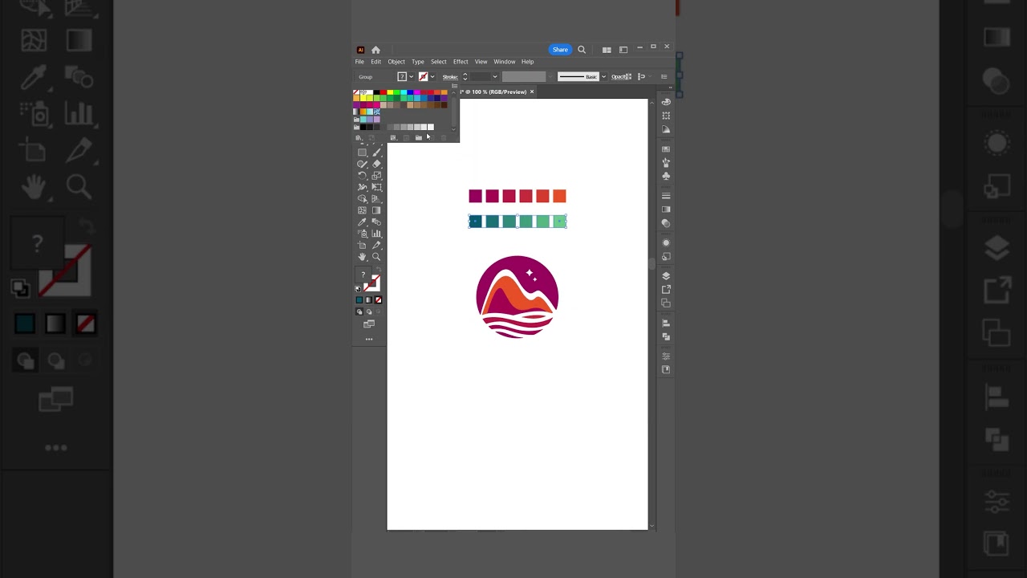
Task: Set paint mode to Color
Action: coord(359,300)
